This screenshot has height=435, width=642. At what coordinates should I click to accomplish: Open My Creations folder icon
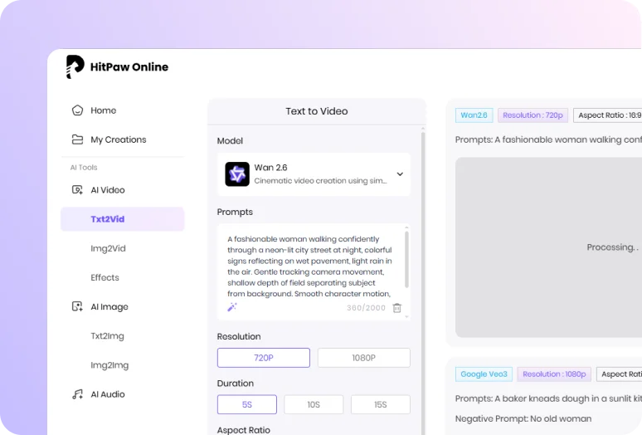click(x=77, y=139)
